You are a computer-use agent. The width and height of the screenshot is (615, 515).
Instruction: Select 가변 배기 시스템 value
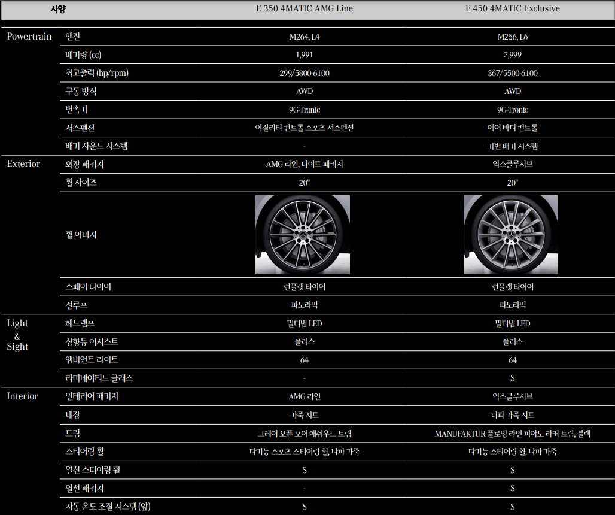coord(512,146)
